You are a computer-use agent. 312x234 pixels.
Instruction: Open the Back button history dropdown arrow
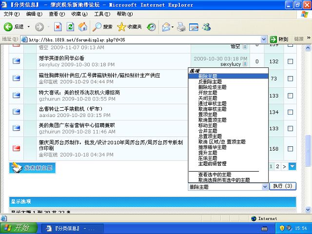pos(28,27)
